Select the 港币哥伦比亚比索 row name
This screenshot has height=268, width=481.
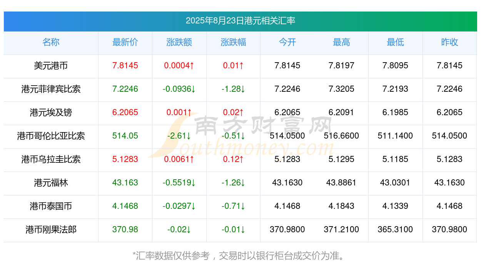click(51, 136)
